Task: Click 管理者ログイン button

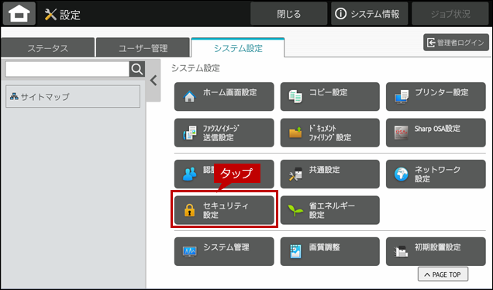Action: click(456, 43)
